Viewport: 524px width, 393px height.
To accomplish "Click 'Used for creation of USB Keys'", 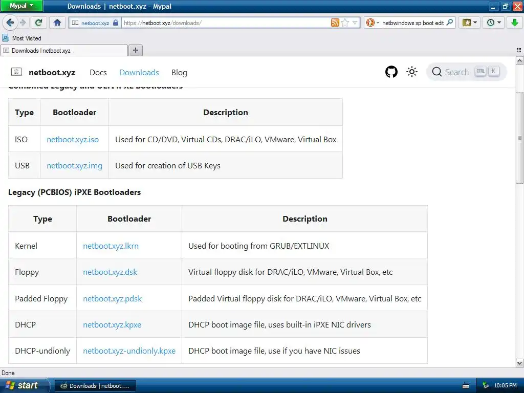I will point(168,166).
